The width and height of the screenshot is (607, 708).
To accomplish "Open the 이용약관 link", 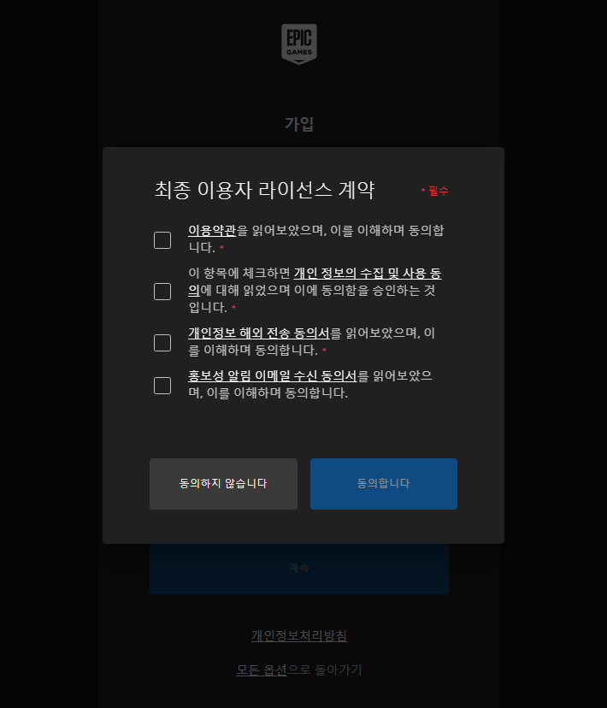I will (x=212, y=231).
